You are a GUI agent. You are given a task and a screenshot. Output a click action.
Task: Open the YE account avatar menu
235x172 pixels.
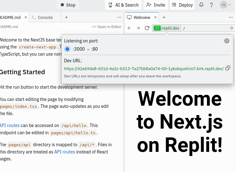click(226, 5)
